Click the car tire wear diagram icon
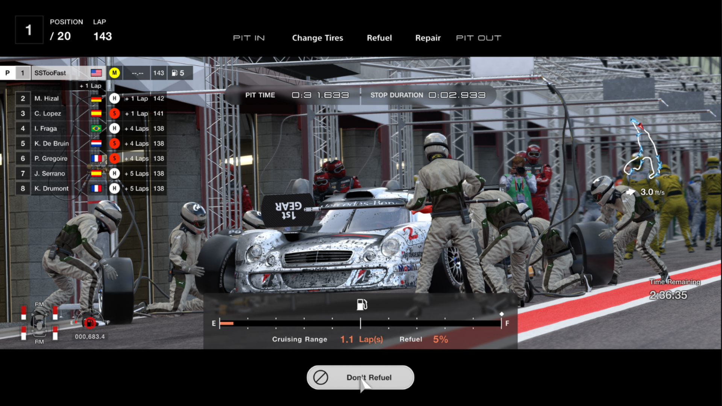The image size is (722, 406). click(x=39, y=323)
